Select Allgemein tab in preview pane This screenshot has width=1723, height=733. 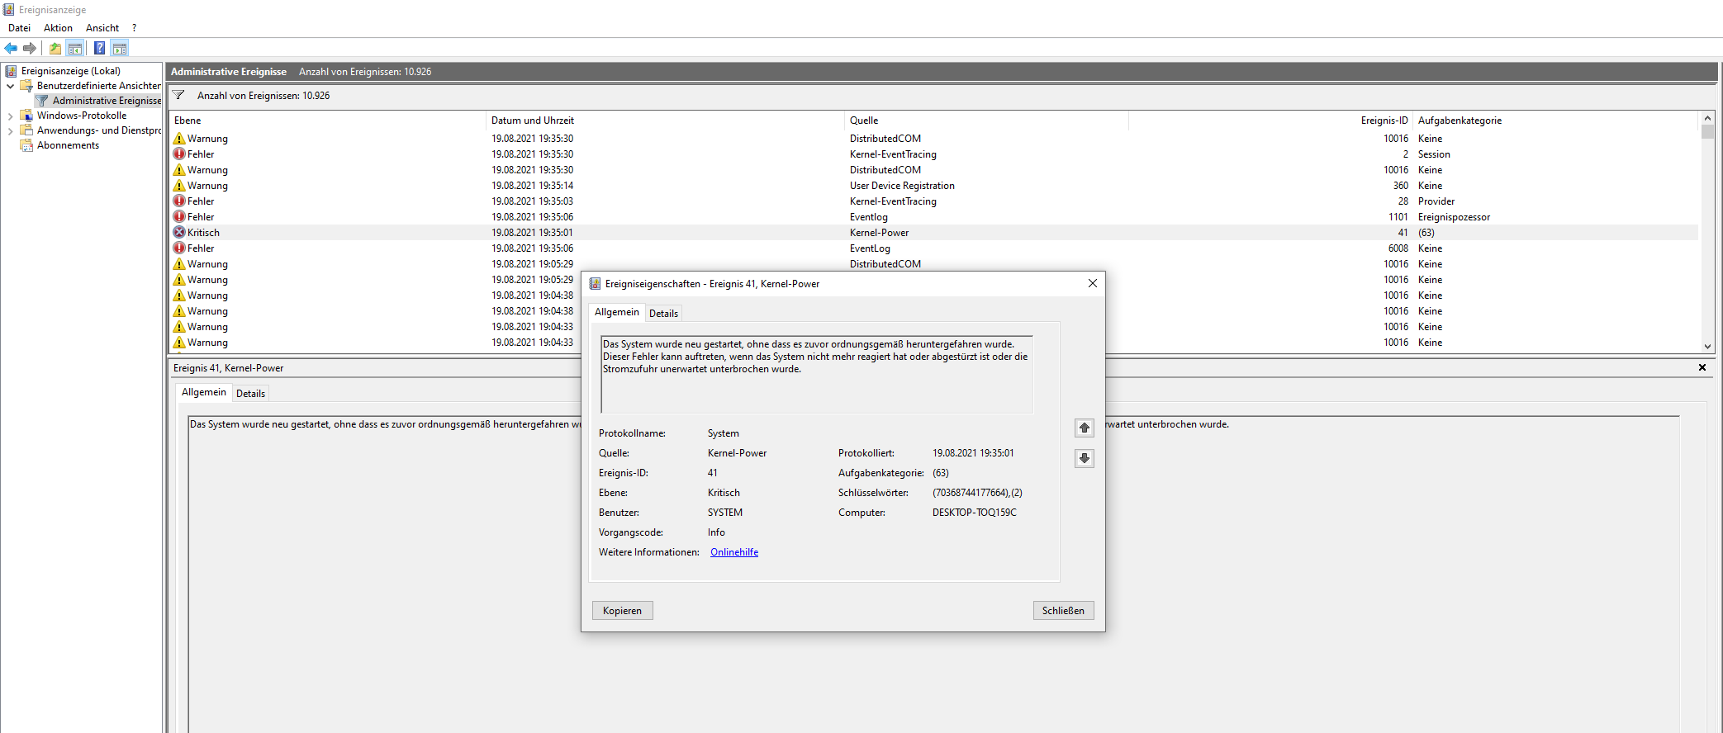coord(203,392)
